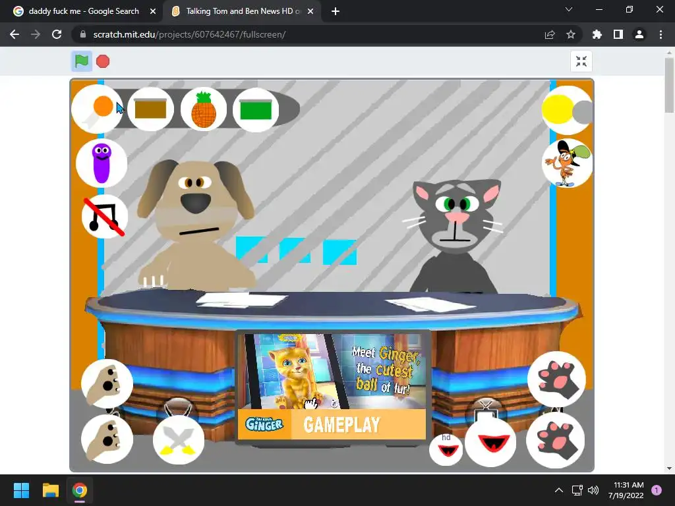
Task: Open the volume control tray icon
Action: 593,490
